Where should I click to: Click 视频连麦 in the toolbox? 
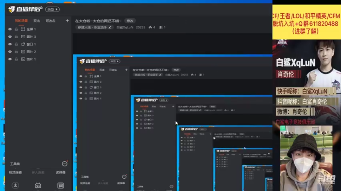click(15, 172)
